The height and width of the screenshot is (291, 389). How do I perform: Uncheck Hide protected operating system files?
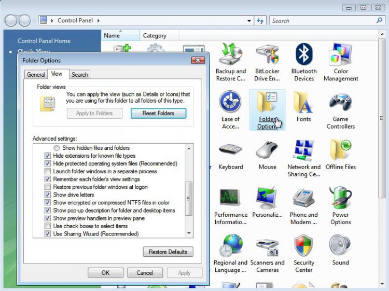coord(47,163)
